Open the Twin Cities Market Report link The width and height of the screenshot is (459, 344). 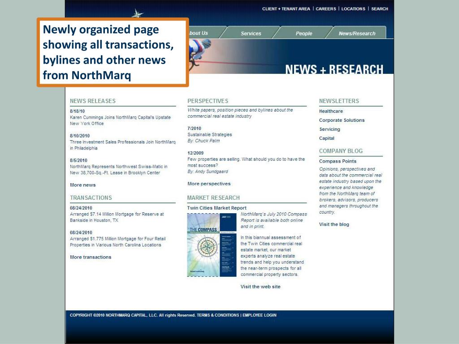[217, 208]
